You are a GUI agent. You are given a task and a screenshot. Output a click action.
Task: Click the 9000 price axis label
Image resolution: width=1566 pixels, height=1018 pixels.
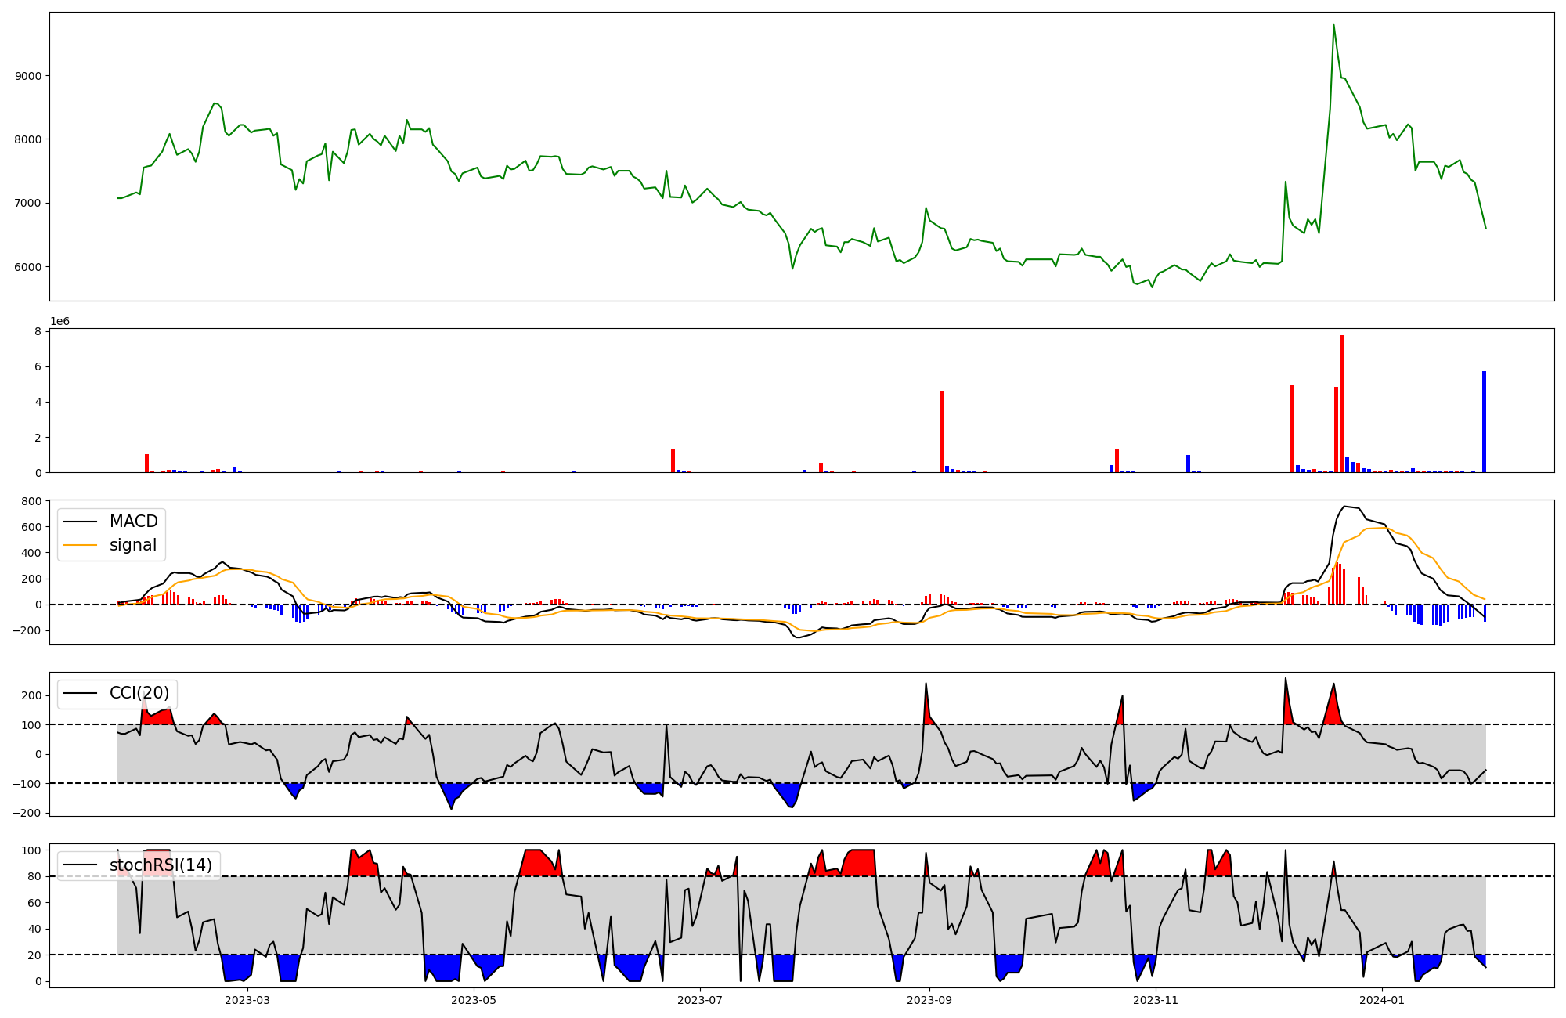(28, 76)
